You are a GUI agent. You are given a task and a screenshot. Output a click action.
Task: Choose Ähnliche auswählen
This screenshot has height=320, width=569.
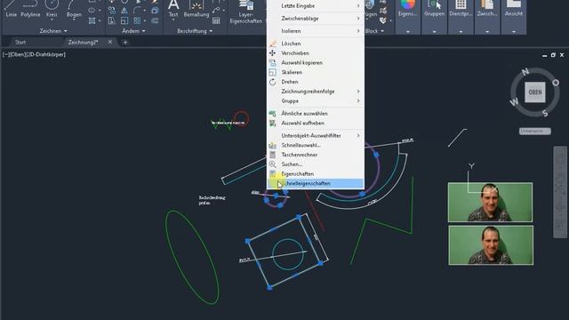click(x=316, y=114)
